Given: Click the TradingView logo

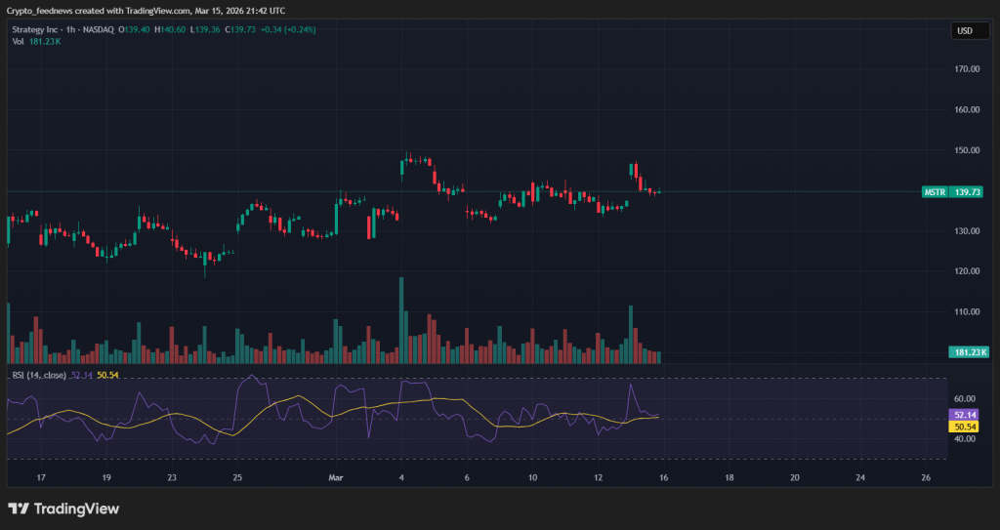Looking at the screenshot, I should (63, 509).
